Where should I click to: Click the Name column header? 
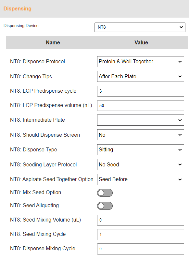tap(53, 43)
